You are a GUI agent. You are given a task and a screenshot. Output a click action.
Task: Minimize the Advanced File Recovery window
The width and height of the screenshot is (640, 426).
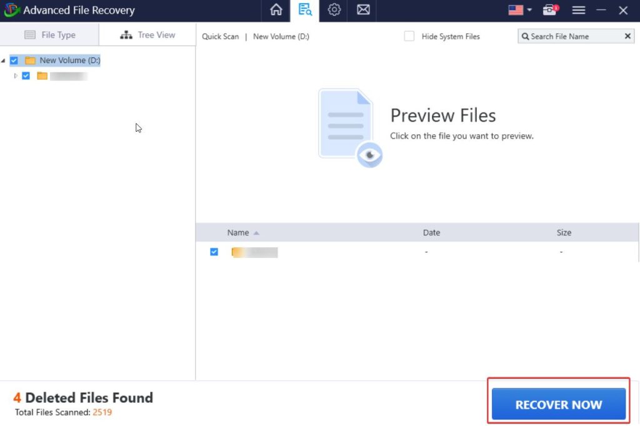click(601, 10)
